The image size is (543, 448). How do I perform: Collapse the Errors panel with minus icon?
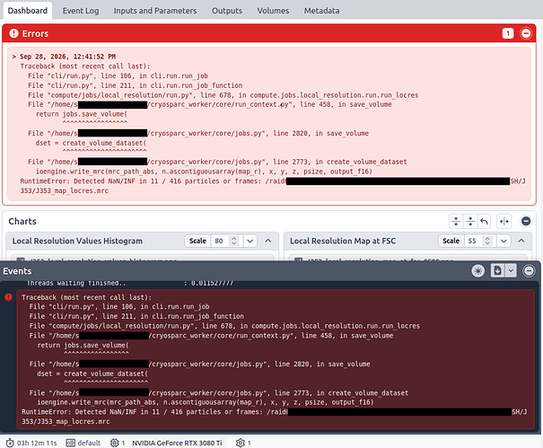(526, 33)
